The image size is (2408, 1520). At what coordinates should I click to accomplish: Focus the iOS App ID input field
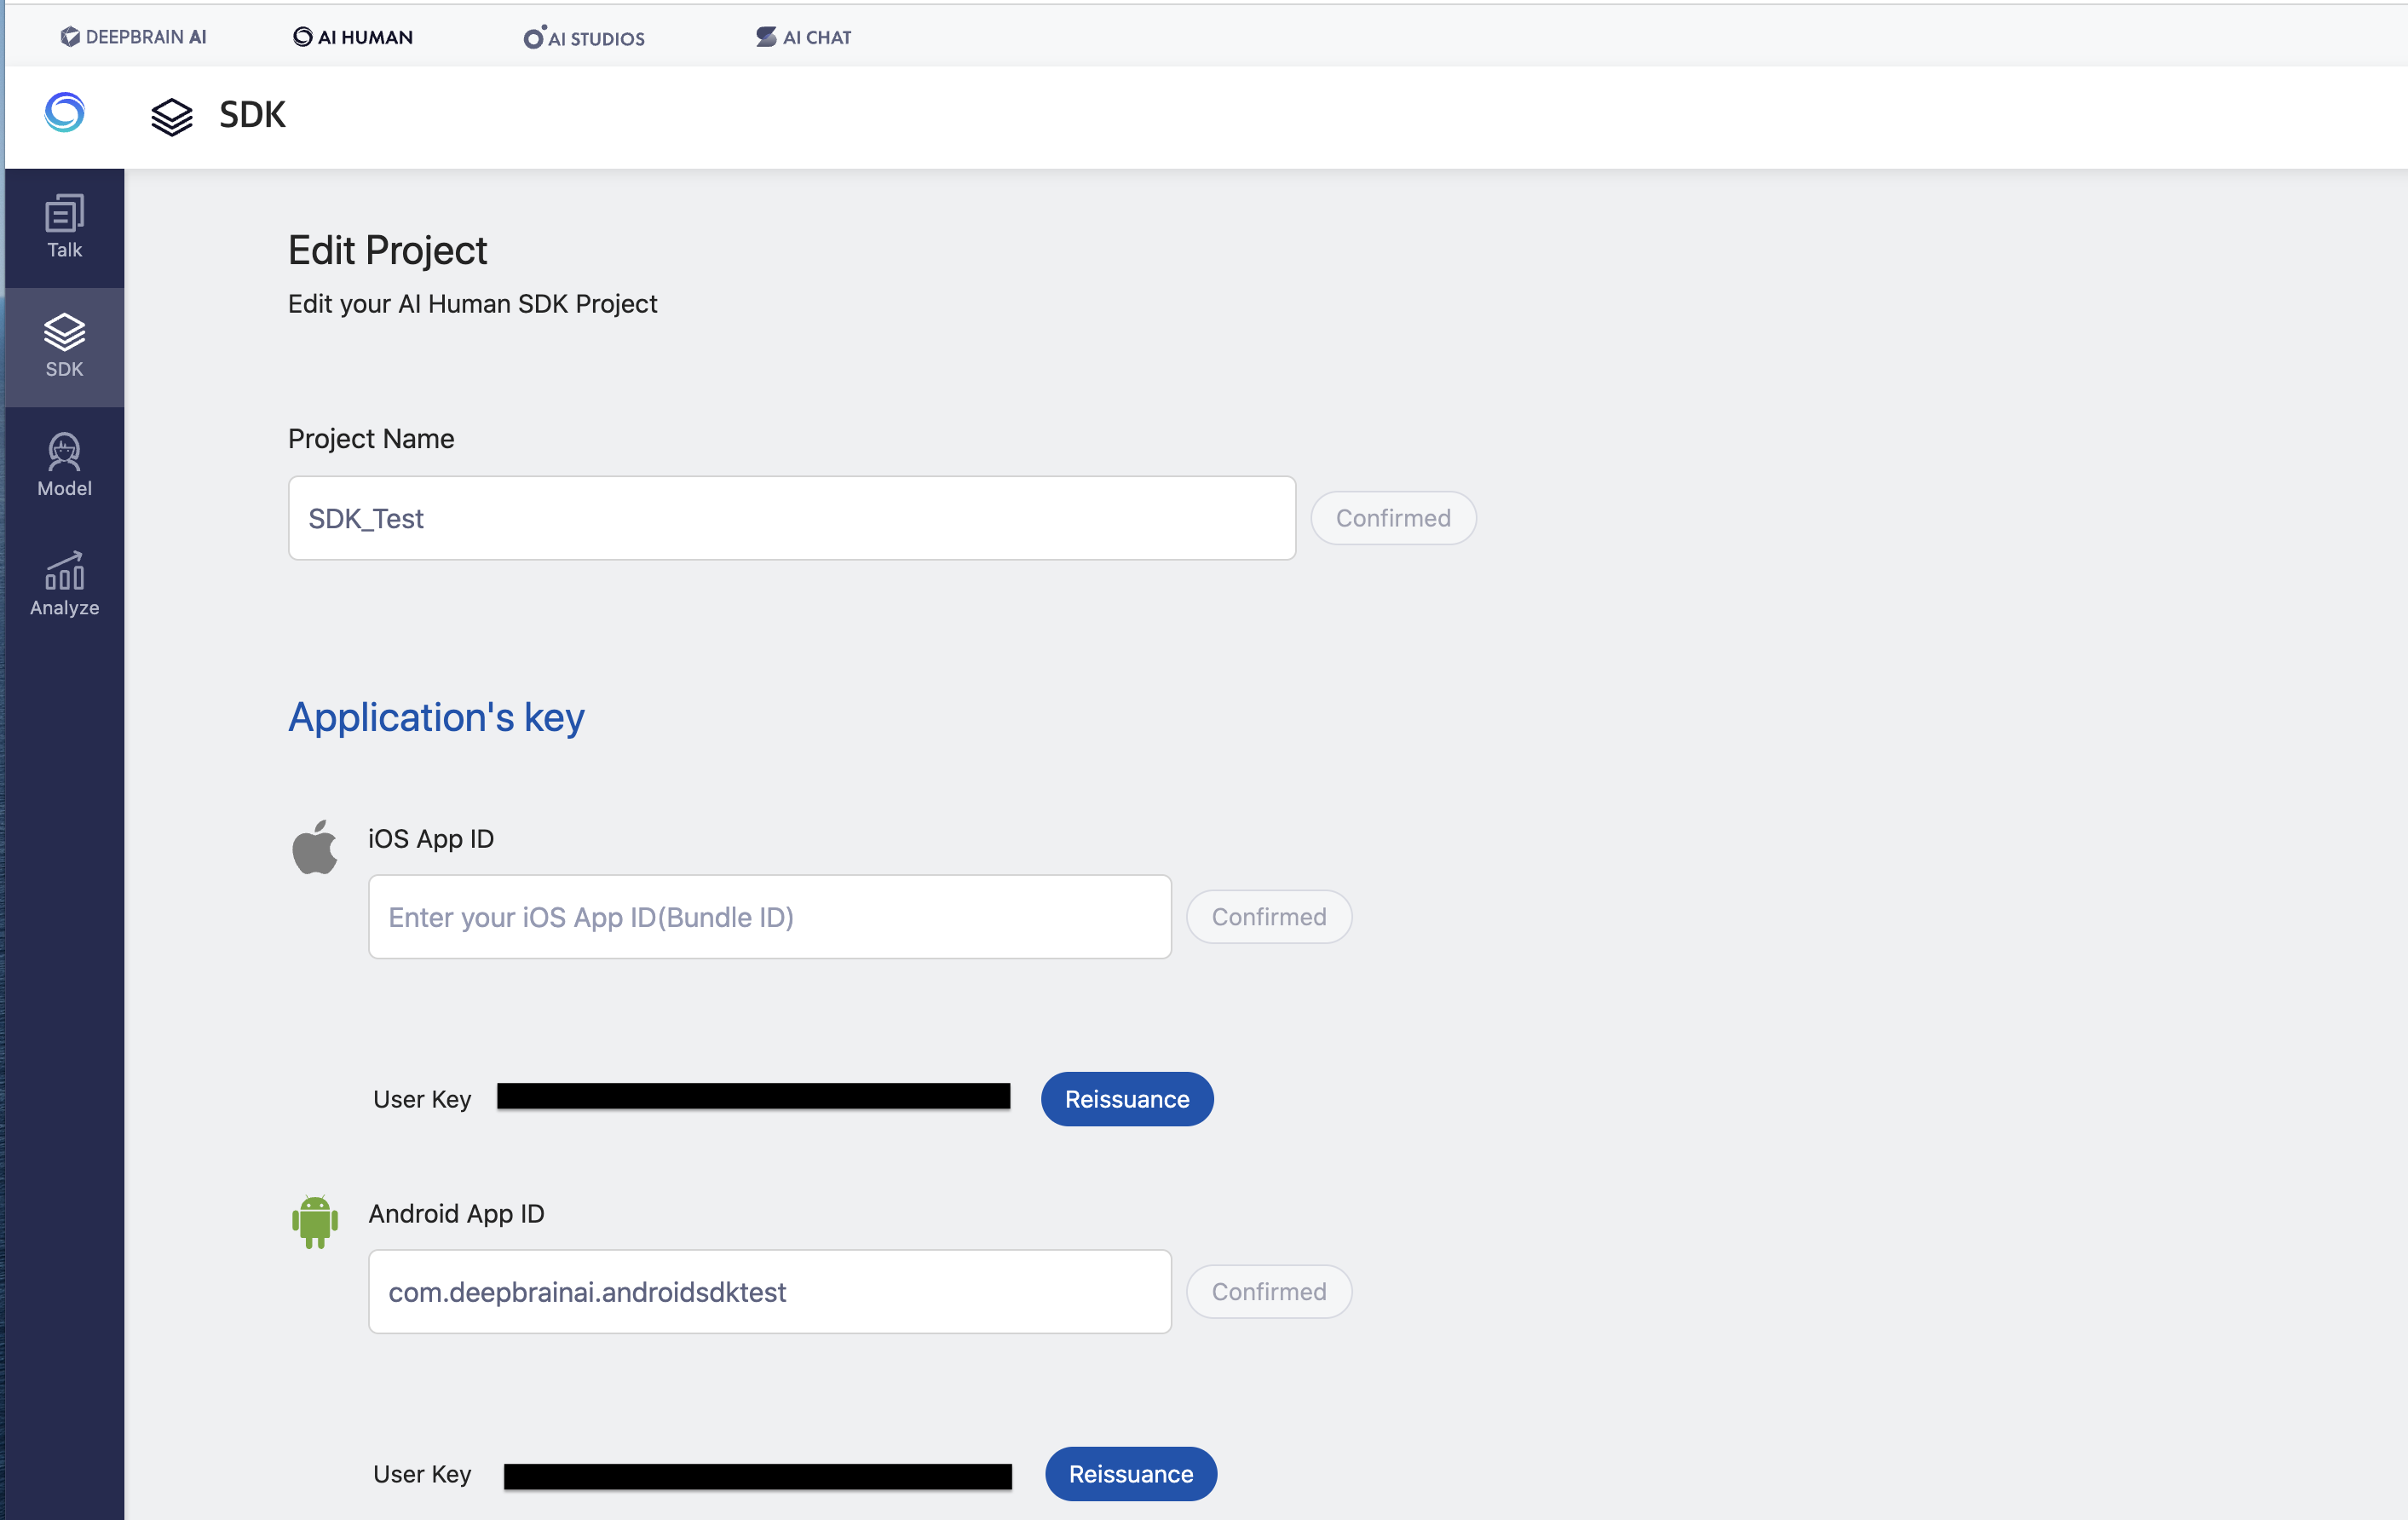point(770,917)
